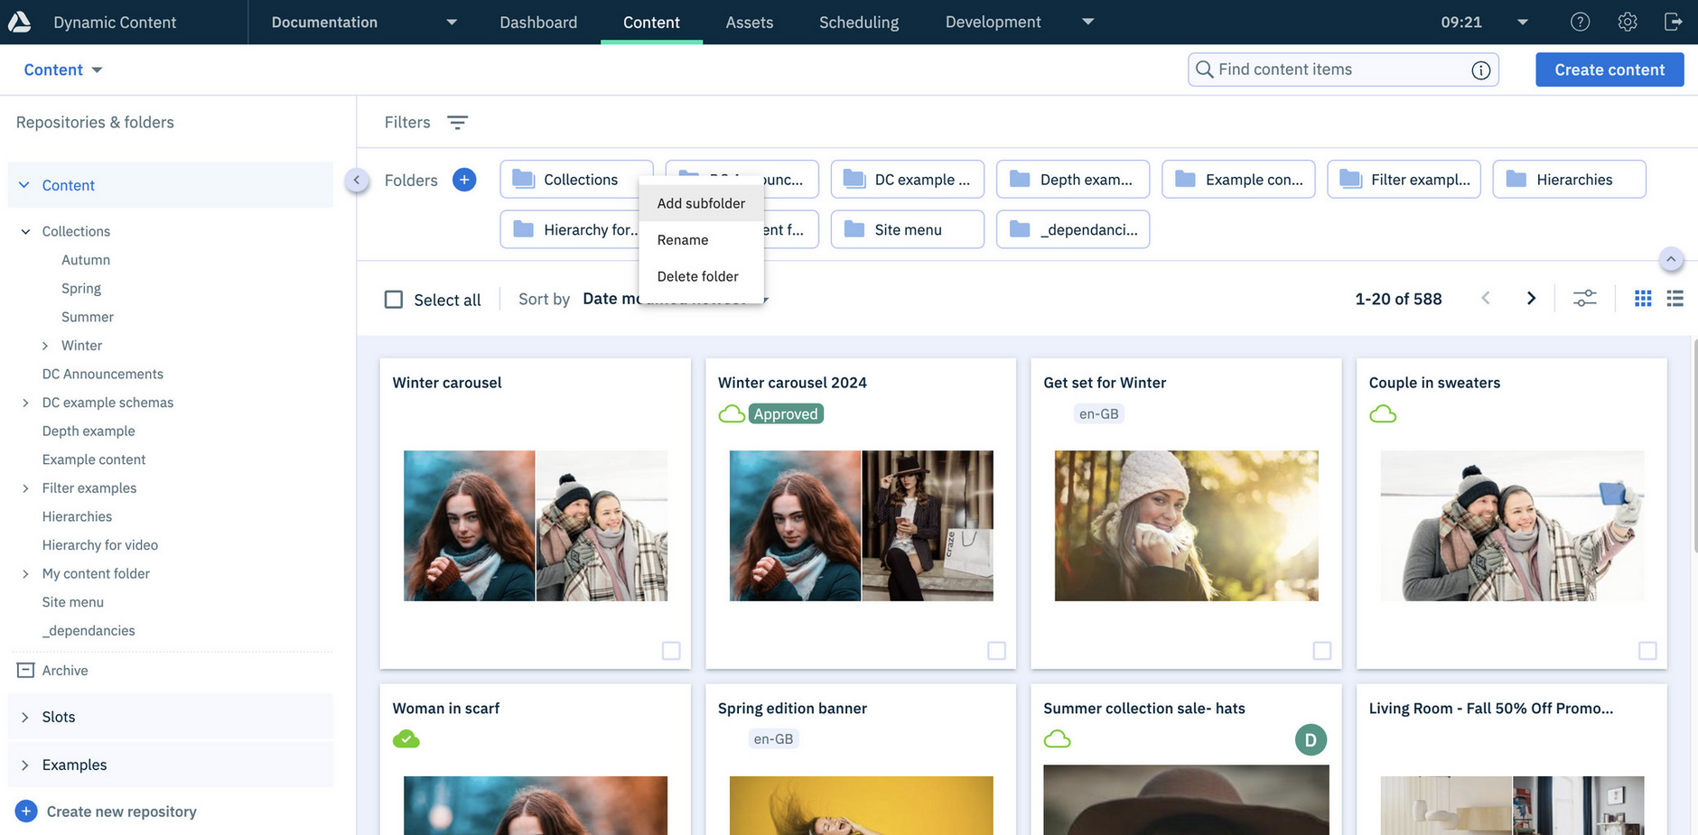1698x835 pixels.
Task: Open settings gear icon in header
Action: click(x=1627, y=22)
